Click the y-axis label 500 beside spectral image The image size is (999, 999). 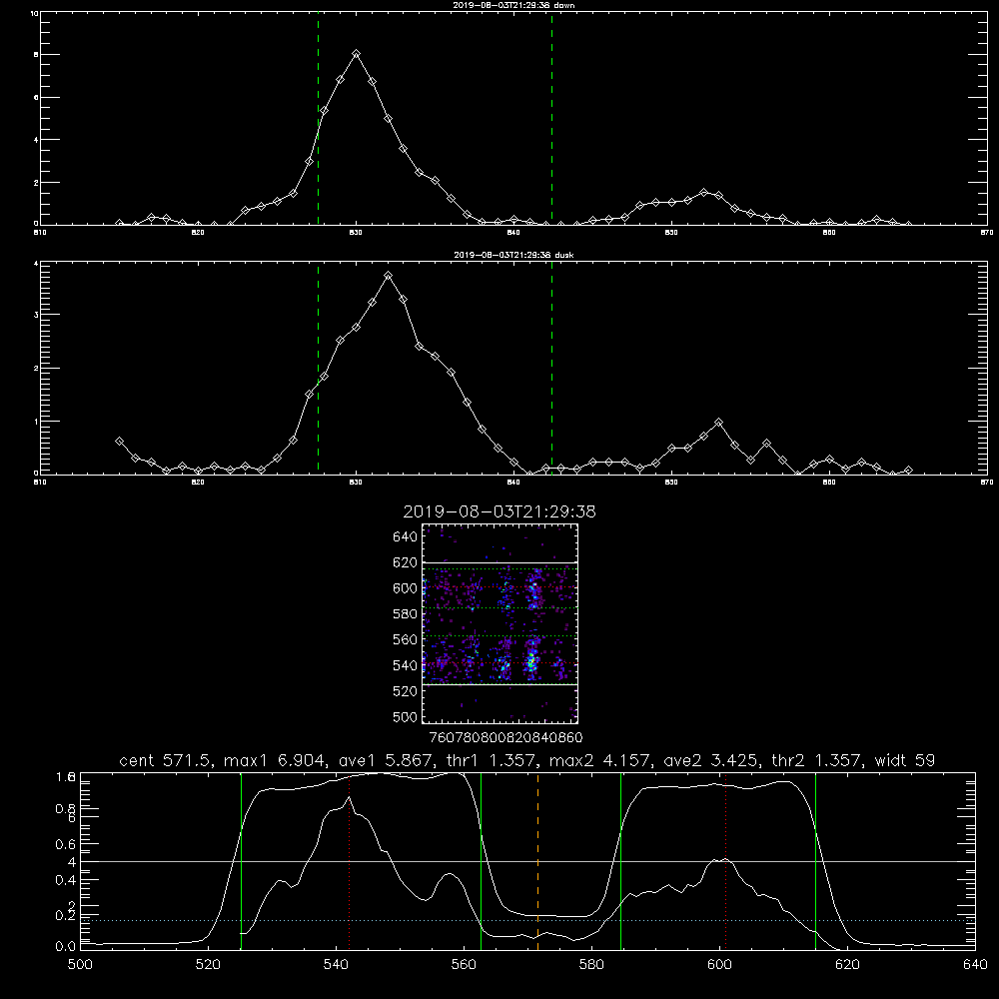(x=406, y=716)
